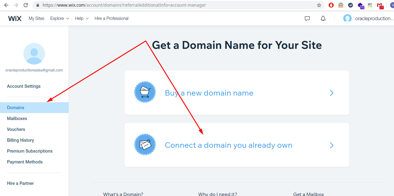394x196 pixels.
Task: Go back with the browser back arrow
Action: pos(6,5)
